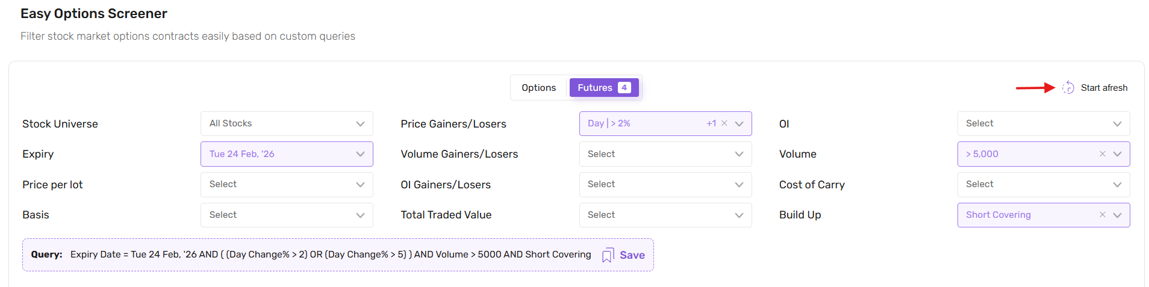Click the Start afresh text button

pyautogui.click(x=1104, y=88)
